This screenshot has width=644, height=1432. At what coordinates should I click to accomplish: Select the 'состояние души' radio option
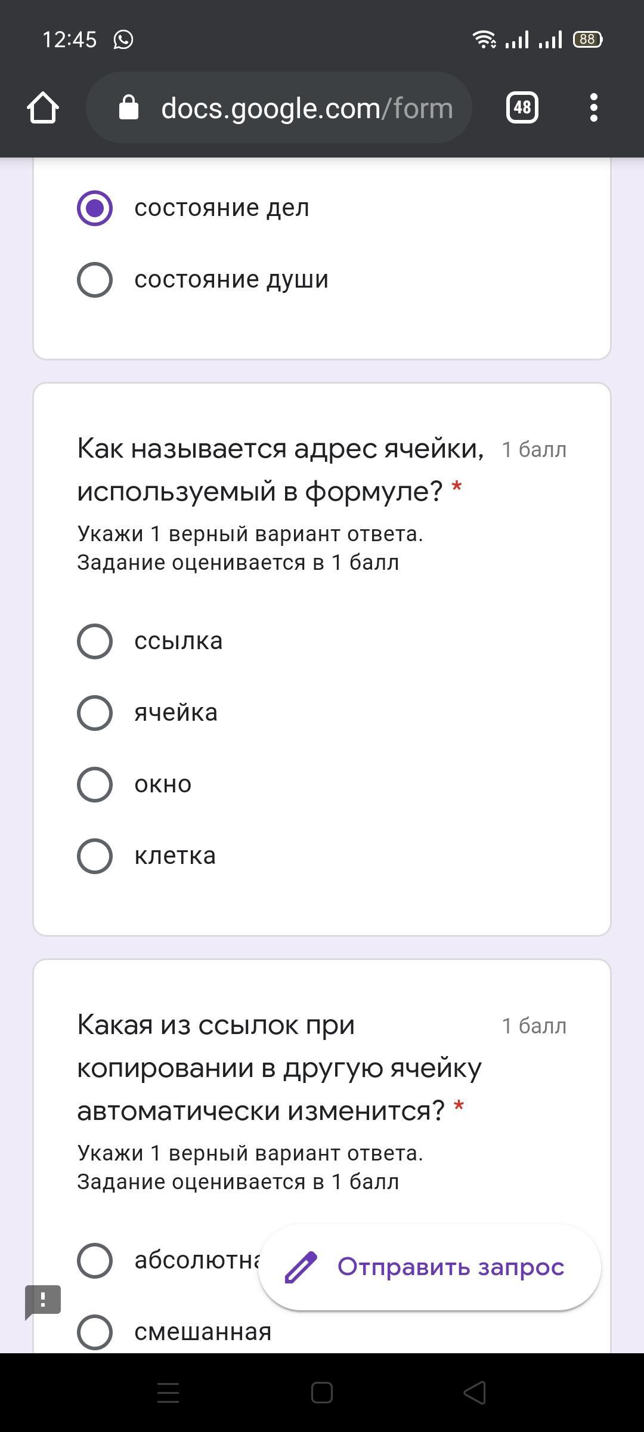(95, 279)
